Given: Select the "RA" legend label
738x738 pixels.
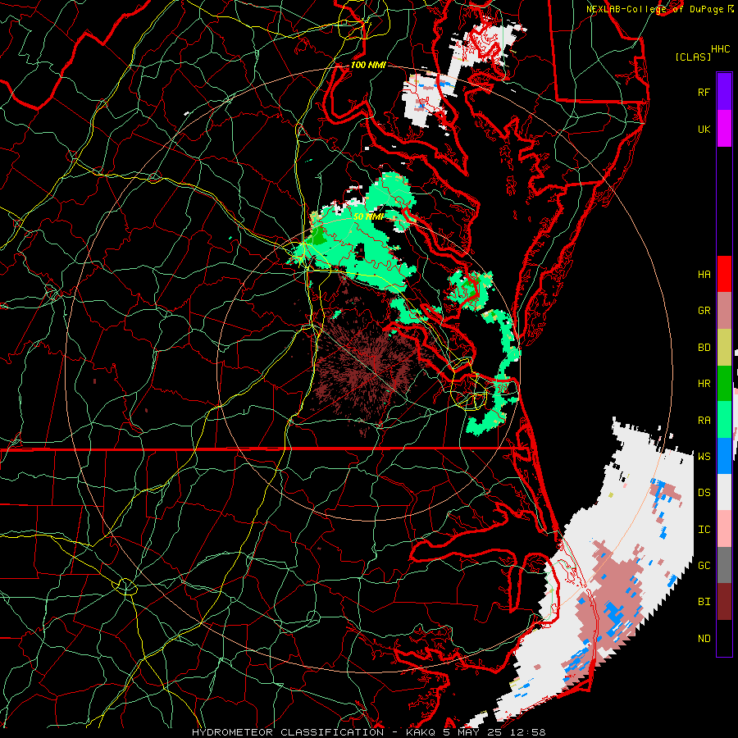Looking at the screenshot, I should coord(704,421).
